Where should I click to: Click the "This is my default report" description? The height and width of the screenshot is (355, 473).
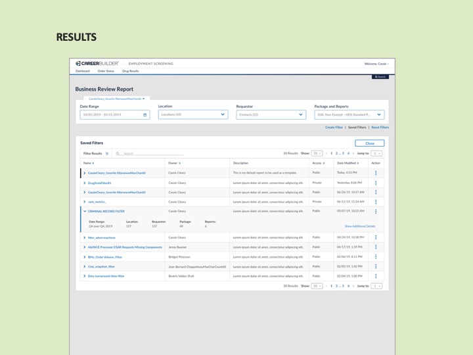click(x=265, y=173)
